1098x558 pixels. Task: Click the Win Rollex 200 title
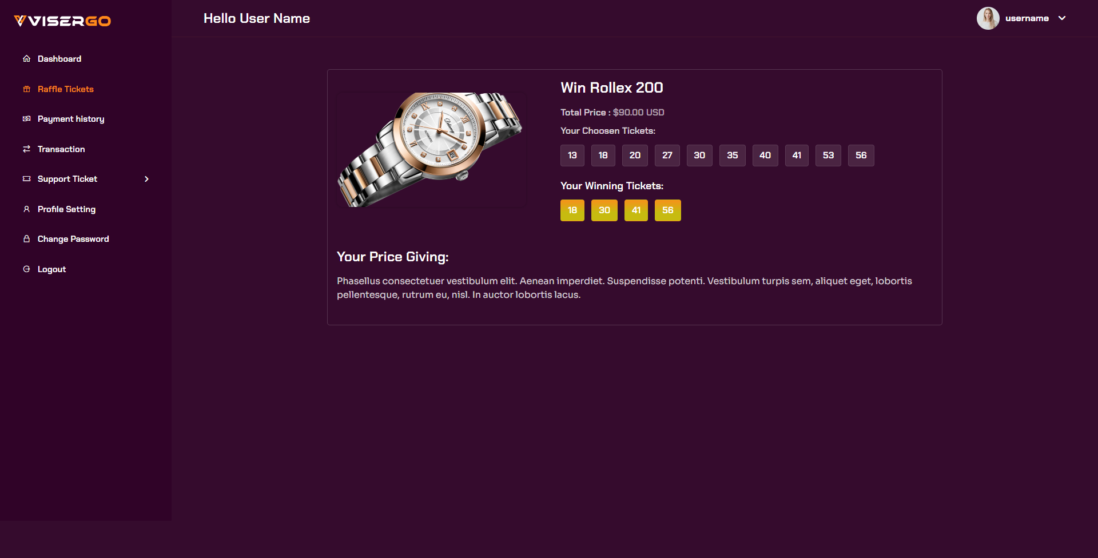[x=612, y=87]
